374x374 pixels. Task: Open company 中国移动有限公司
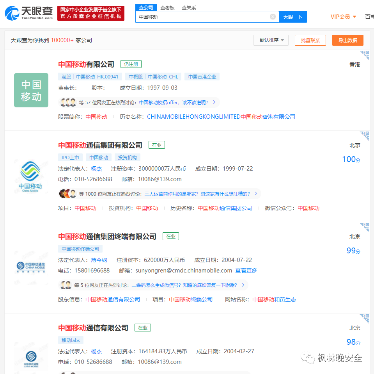pos(86,64)
